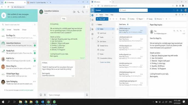
Task: Favorite the Sent Items folder star
Action: click(128, 24)
